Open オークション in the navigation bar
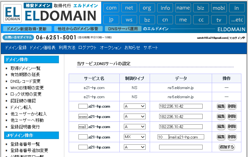 point(110,48)
